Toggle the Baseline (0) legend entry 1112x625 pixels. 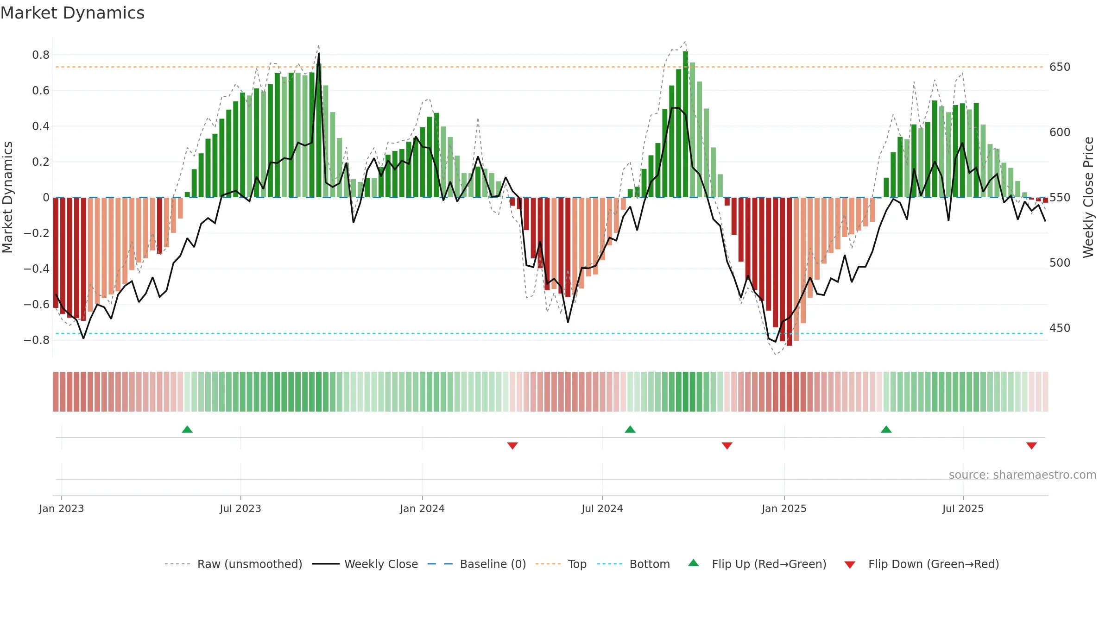pos(477,564)
